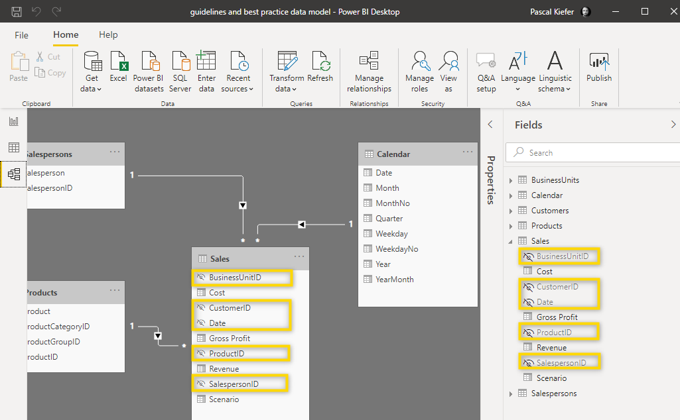Expand the Properties pane arrow
Screen dimensions: 680x420
click(x=490, y=125)
